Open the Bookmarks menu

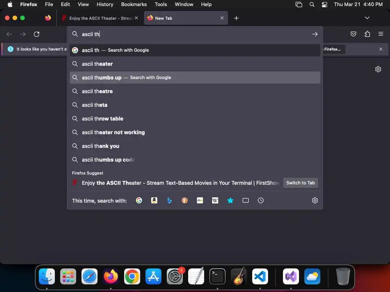[x=134, y=4]
